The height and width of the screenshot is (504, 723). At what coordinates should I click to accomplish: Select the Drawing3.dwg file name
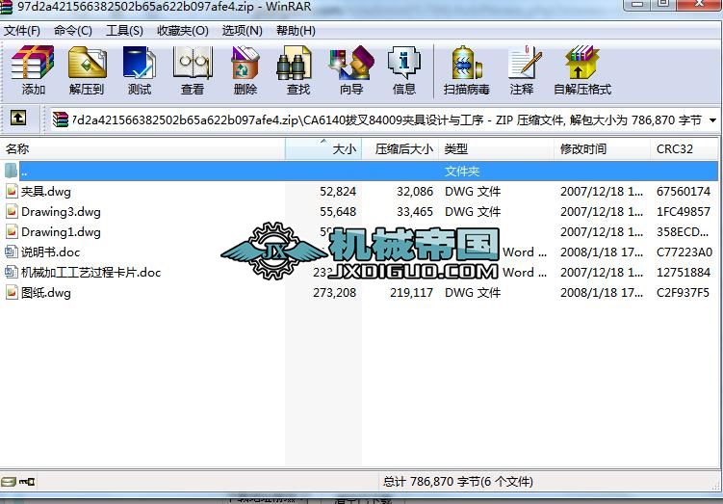pyautogui.click(x=61, y=211)
